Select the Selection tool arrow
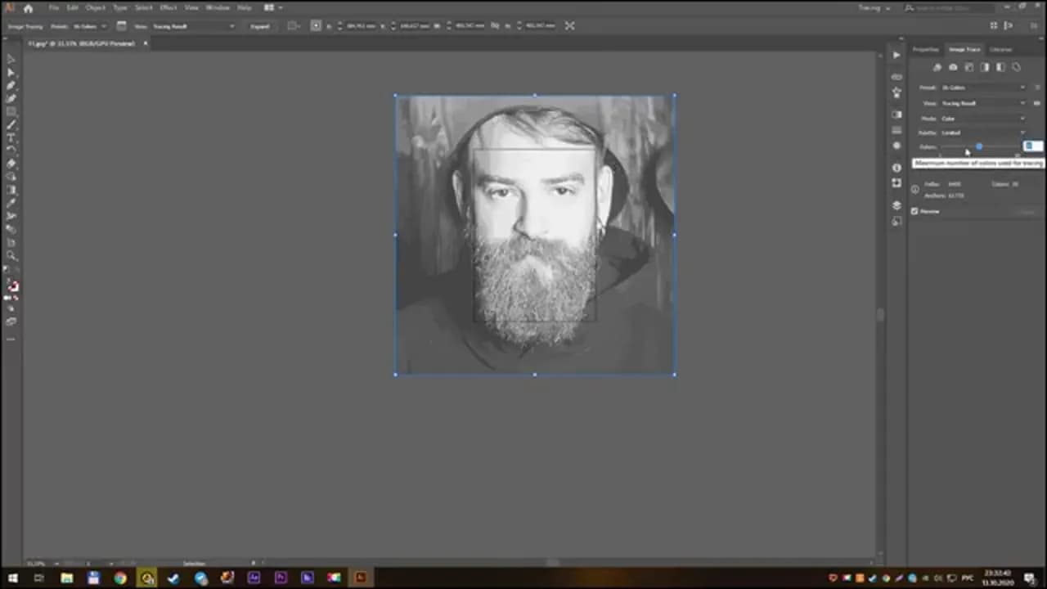Viewport: 1047px width, 589px height. click(11, 60)
